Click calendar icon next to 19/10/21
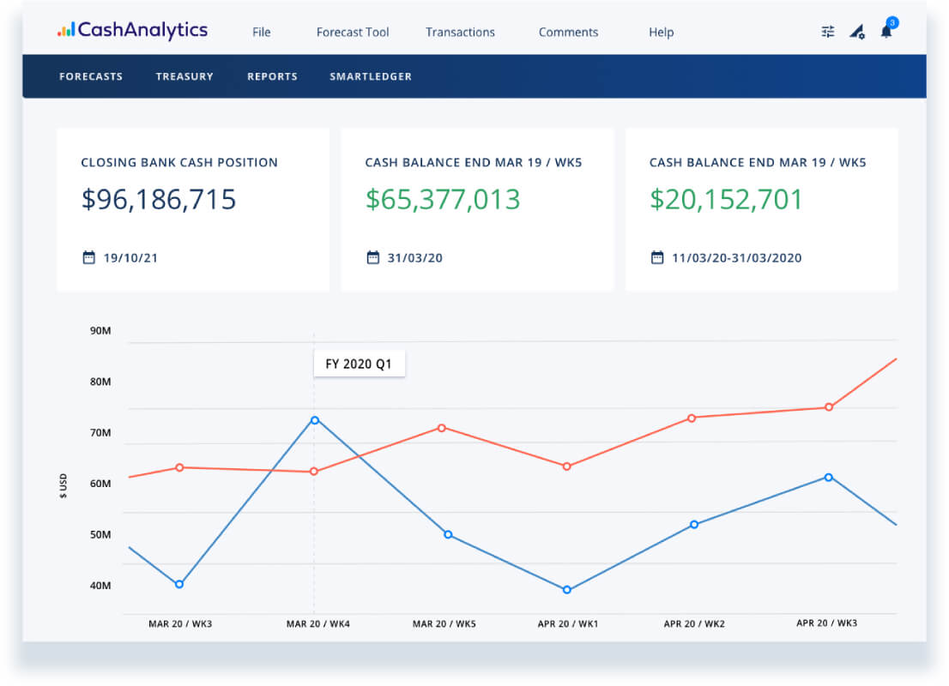Image resolution: width=949 pixels, height=686 pixels. click(x=89, y=258)
